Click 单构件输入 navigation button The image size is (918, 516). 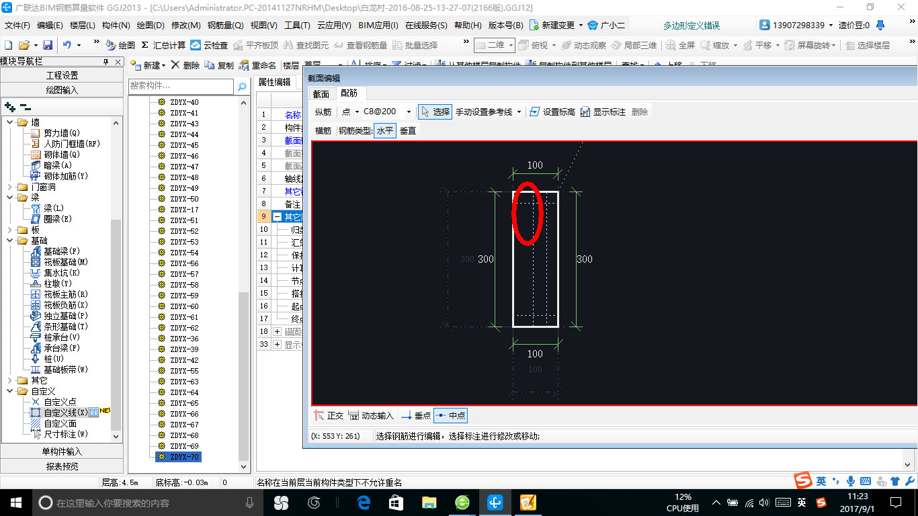[x=62, y=451]
